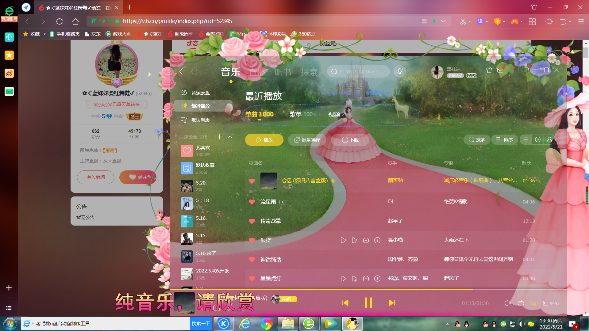589x331 pixels.
Task: Open the MV icon next to 流星雨
Action: (283, 202)
